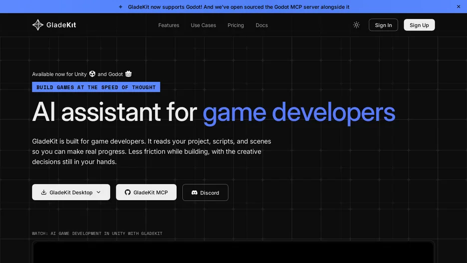Click the GladeKit brand name text
Image resolution: width=467 pixels, height=263 pixels.
coord(61,25)
